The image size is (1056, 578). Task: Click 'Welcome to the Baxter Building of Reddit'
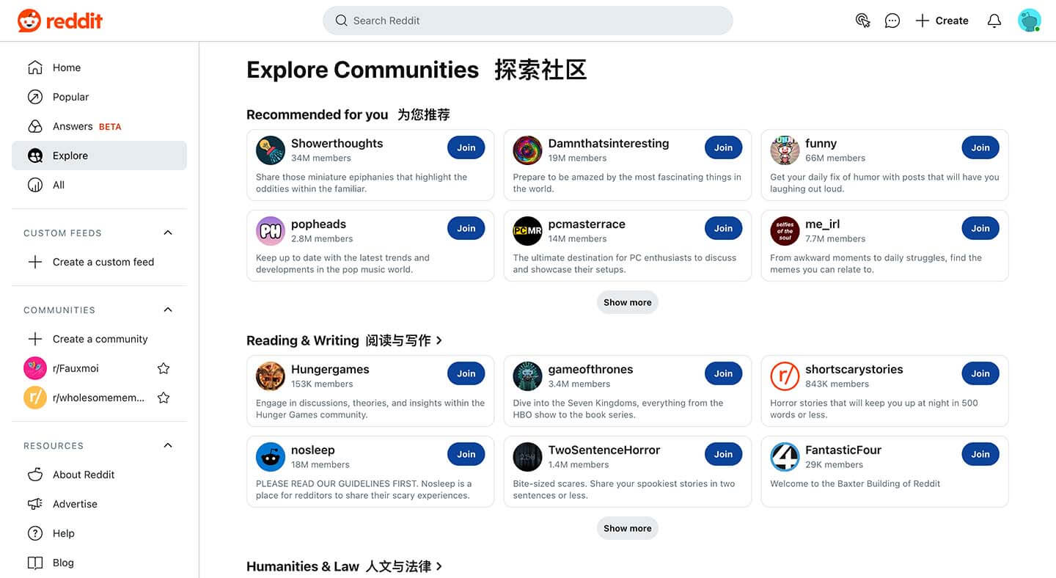click(855, 484)
